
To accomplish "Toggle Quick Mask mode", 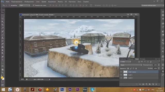I will (x=3, y=82).
